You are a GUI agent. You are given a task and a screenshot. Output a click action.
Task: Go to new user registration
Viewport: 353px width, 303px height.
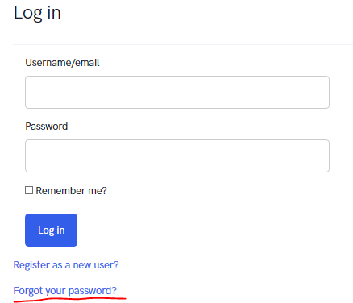point(66,265)
